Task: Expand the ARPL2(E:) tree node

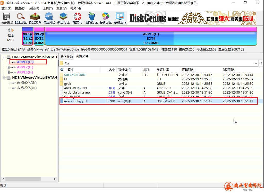Action: point(9,67)
